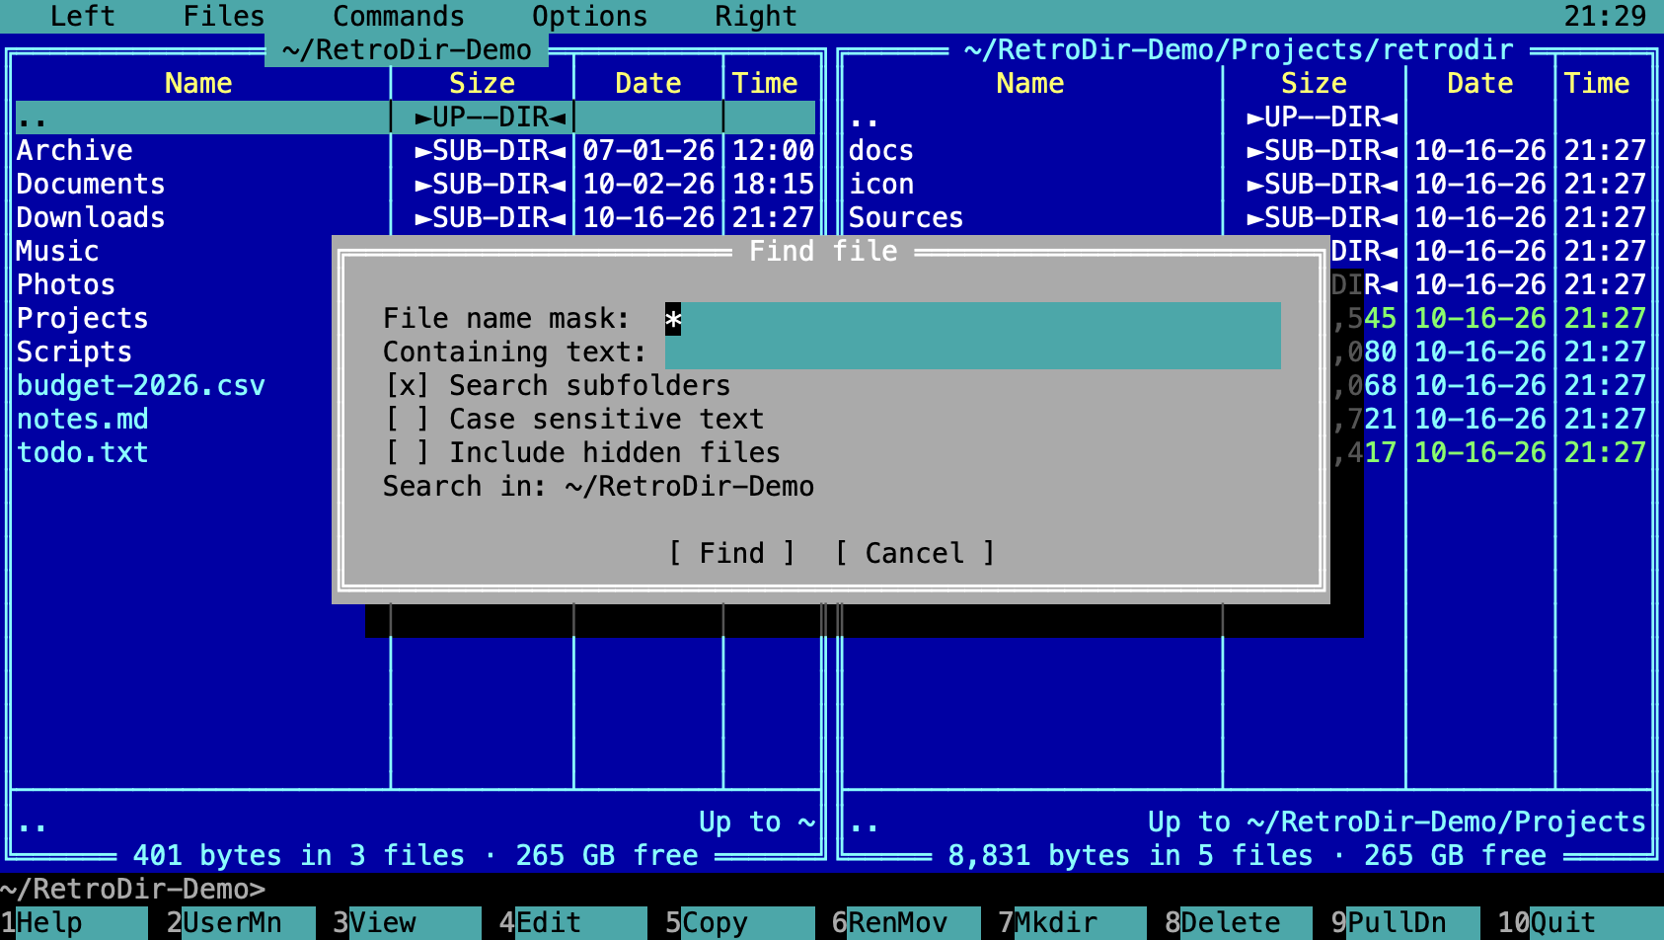Enable Case sensitive text checkbox
Viewport: 1664px width, 940px height.
coord(574,419)
